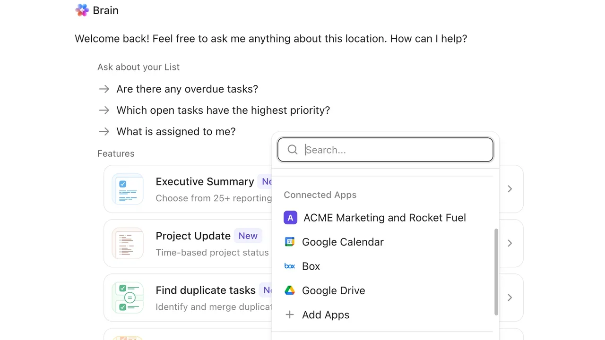
Task: Click the 'Ask about your List' label
Action: point(138,67)
